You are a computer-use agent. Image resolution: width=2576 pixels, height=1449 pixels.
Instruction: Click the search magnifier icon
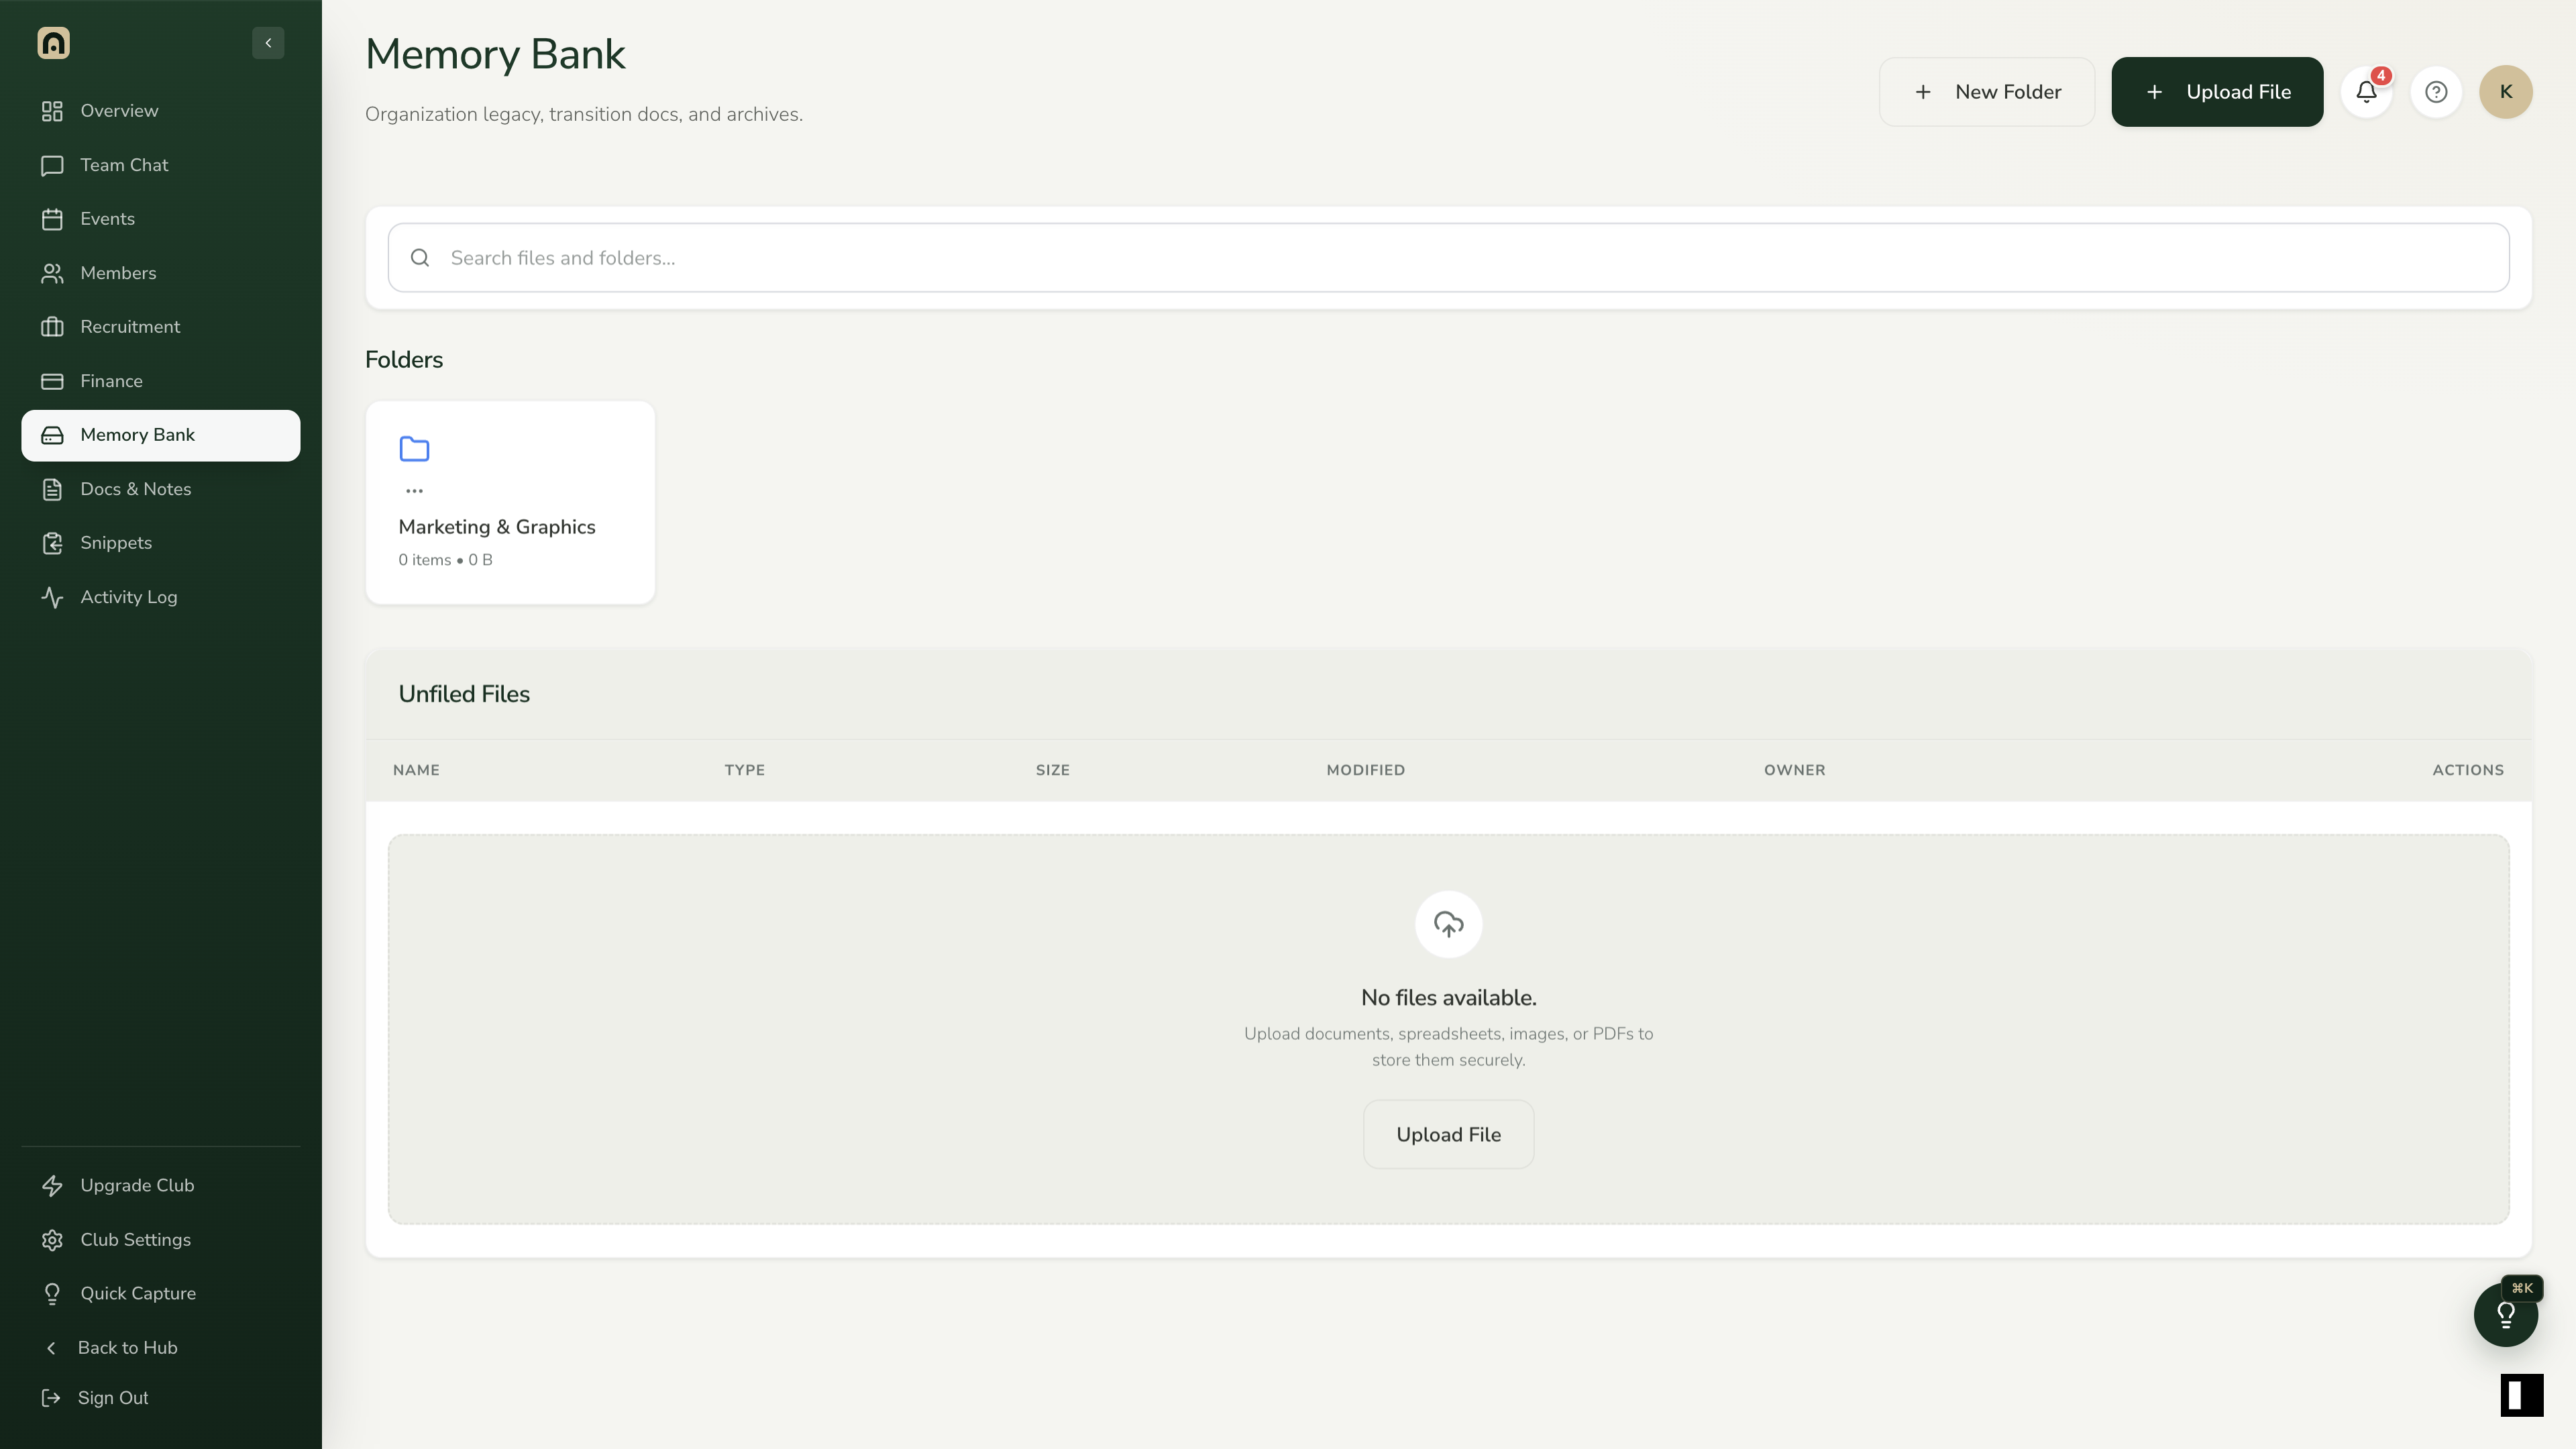[420, 258]
